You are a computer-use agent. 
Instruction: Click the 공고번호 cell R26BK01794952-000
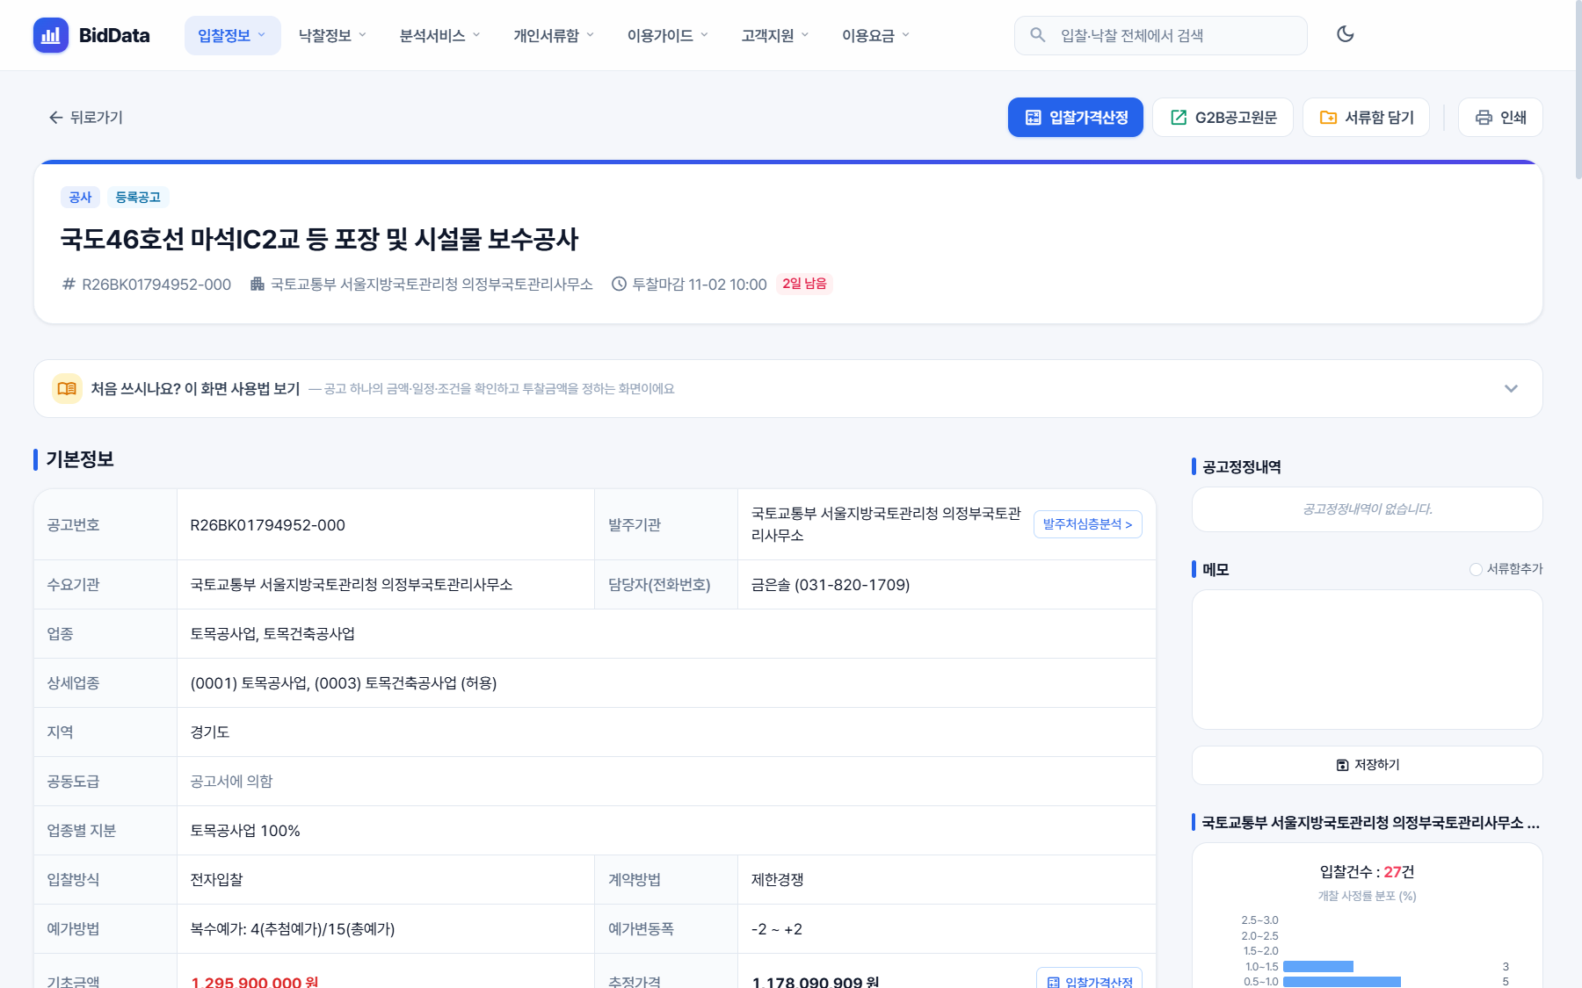coord(267,525)
